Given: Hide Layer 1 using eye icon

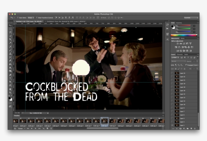Looking at the screenshot, I should tap(172, 125).
